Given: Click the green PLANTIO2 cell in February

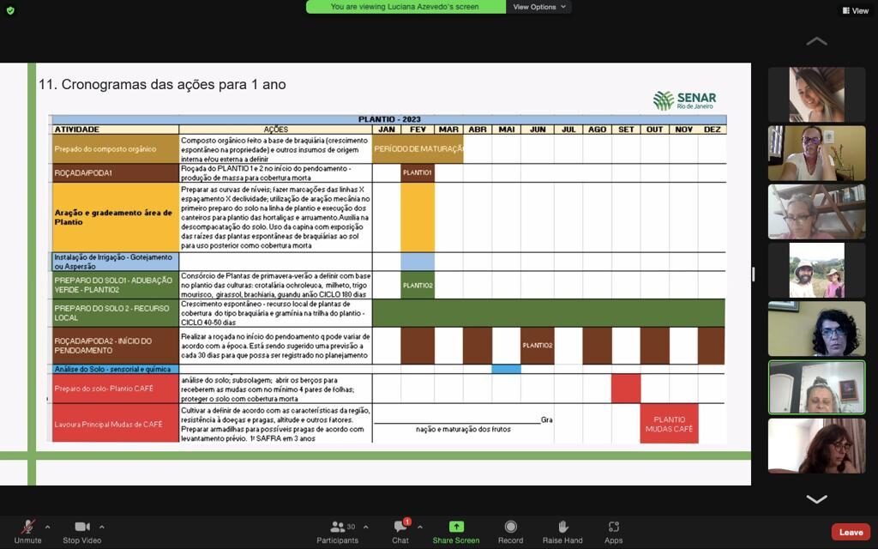Looking at the screenshot, I should (x=418, y=285).
